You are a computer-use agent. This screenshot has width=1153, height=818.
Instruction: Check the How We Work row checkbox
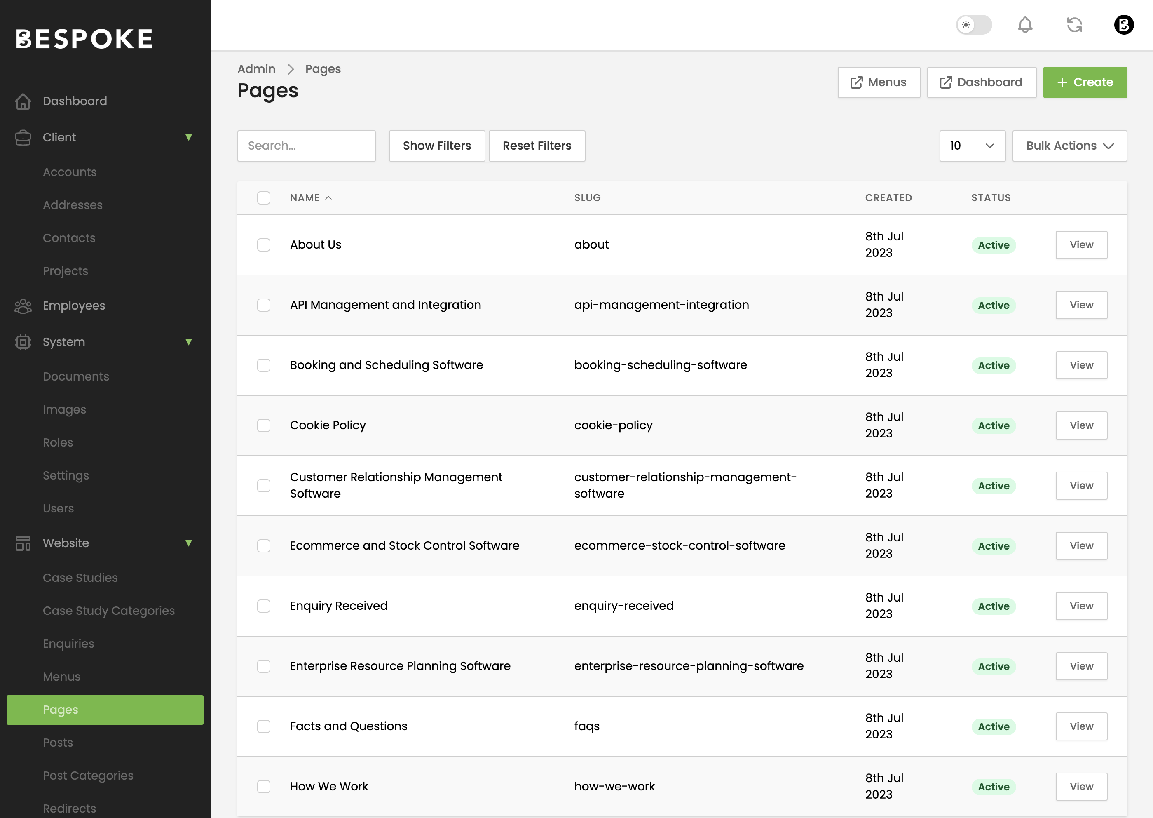click(x=264, y=787)
